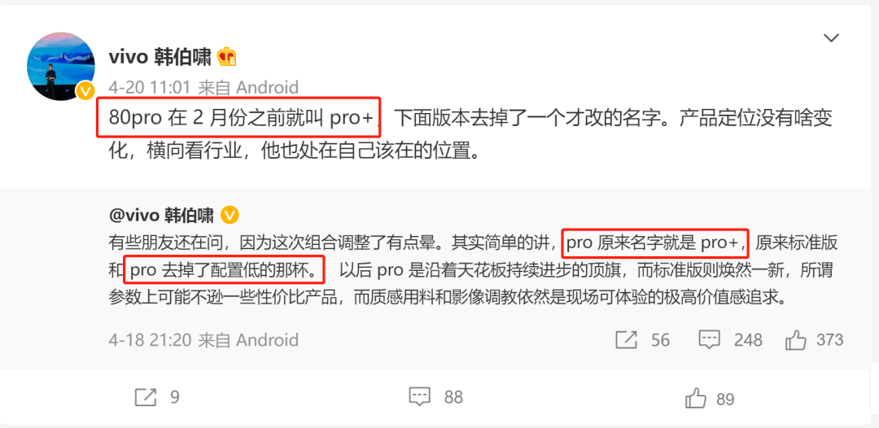
Task: Open the 4-18 21:20 quoted post timestamp
Action: click(151, 339)
